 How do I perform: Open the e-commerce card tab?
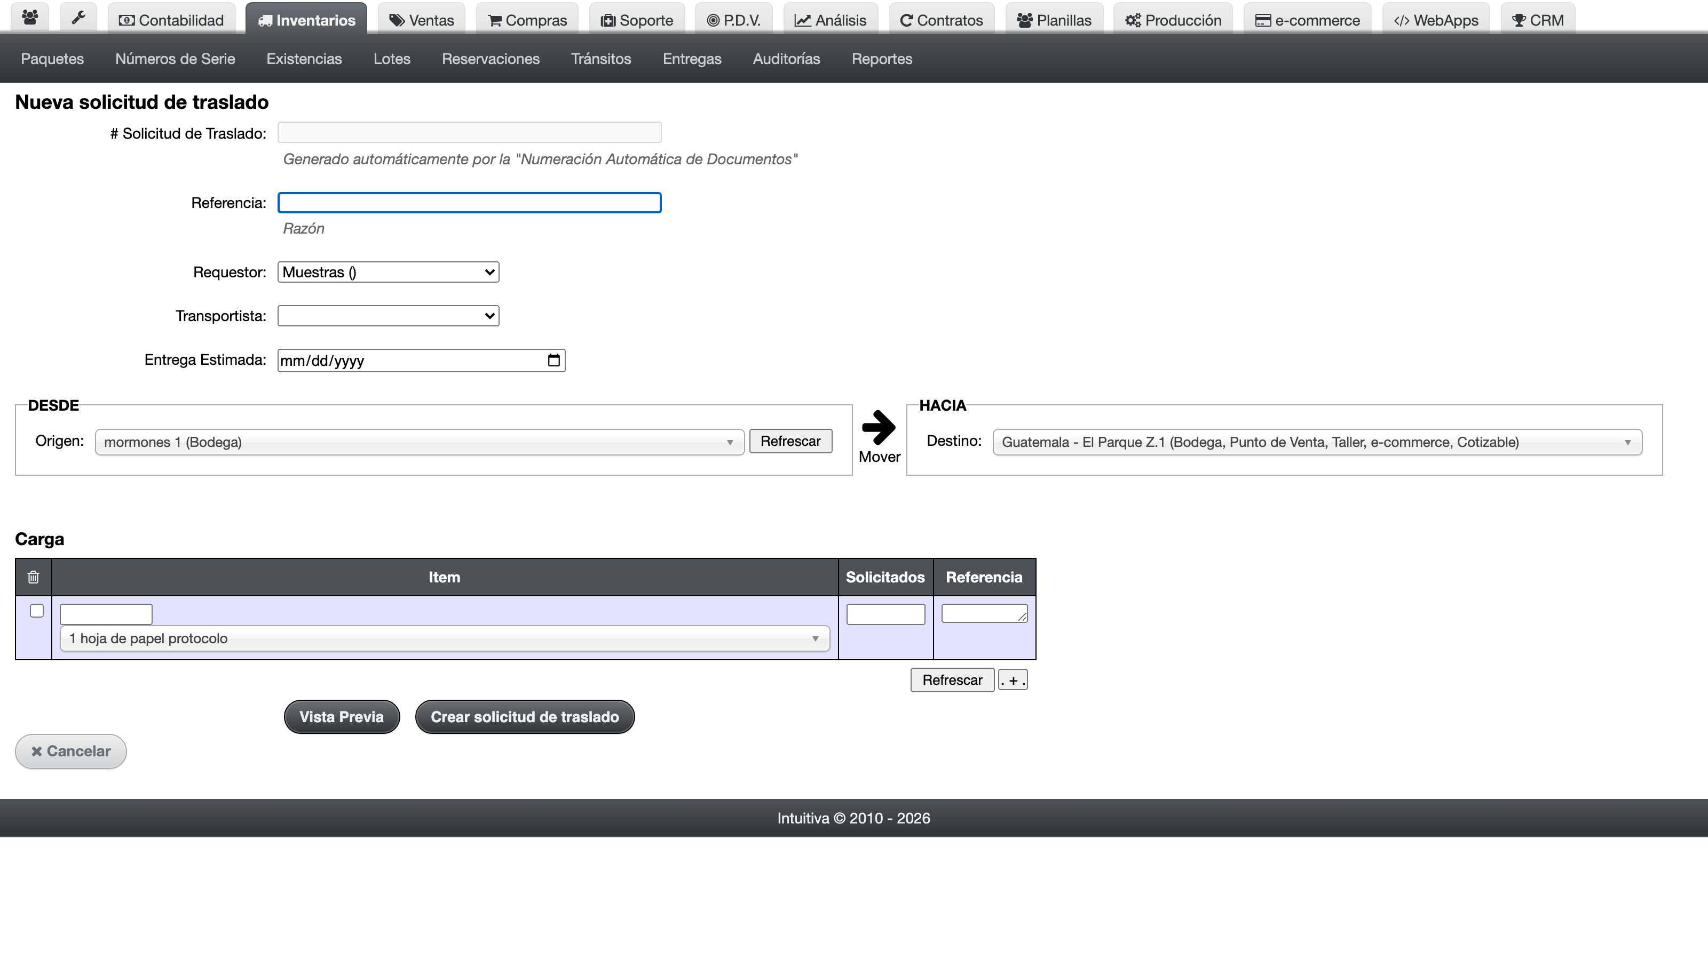click(x=1308, y=19)
